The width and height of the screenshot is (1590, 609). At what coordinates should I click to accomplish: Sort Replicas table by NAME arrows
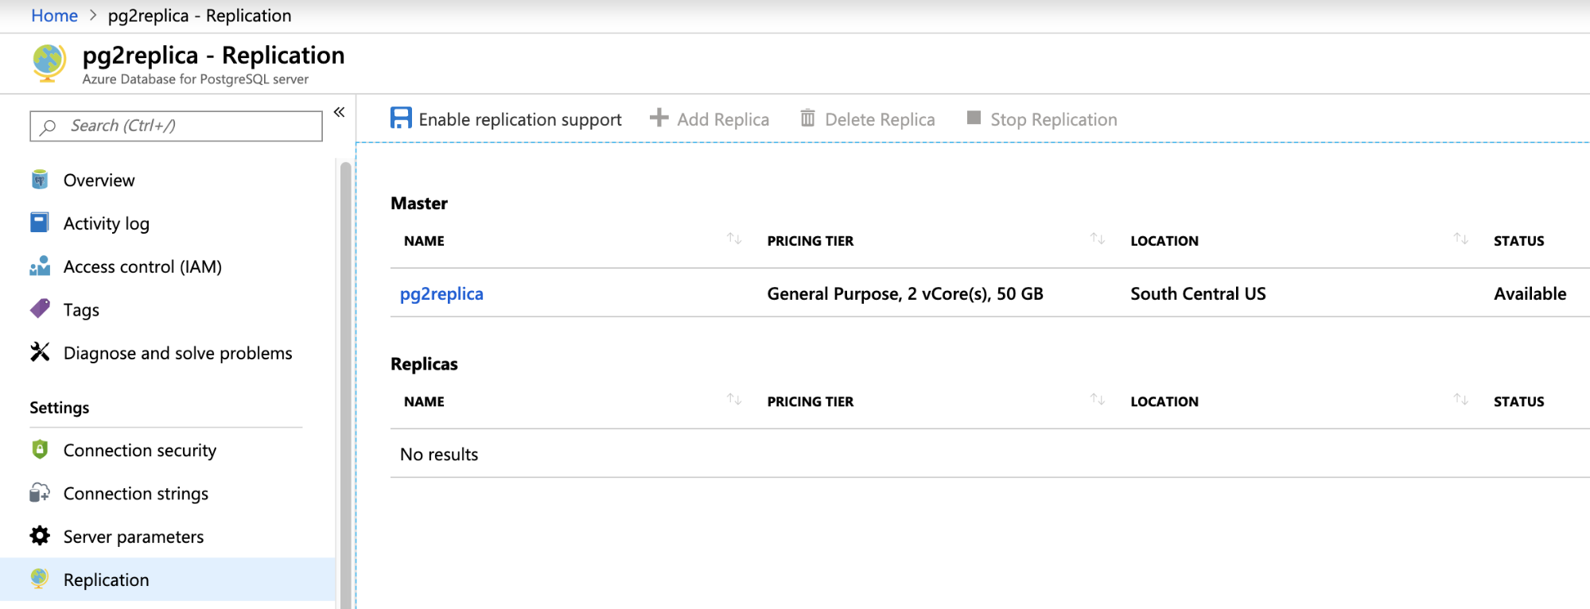(734, 399)
